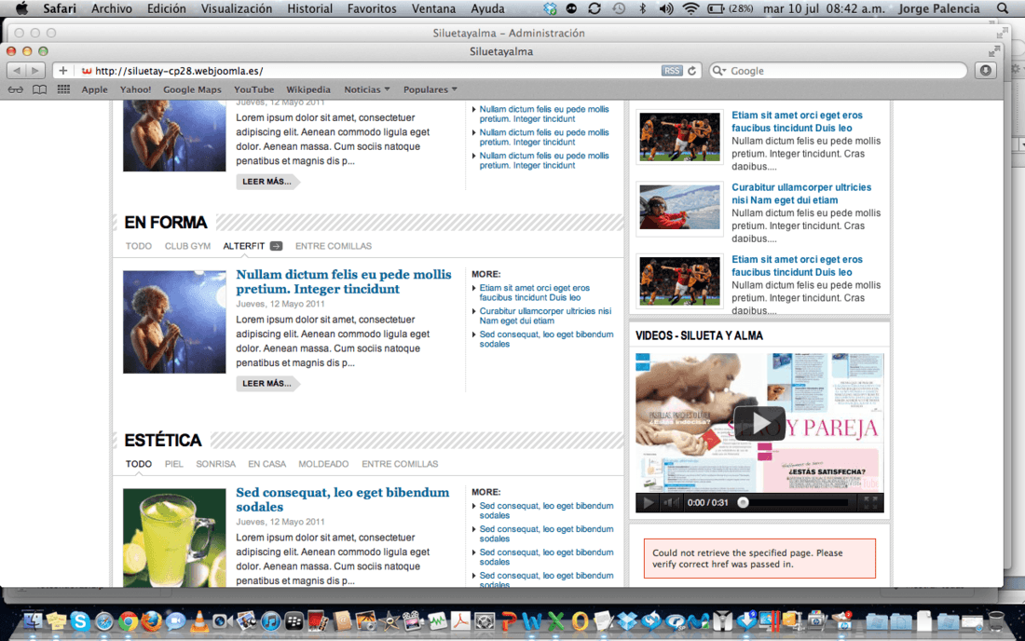This screenshot has height=641, width=1025.
Task: Open Dropbox in the Dock
Action: (627, 621)
